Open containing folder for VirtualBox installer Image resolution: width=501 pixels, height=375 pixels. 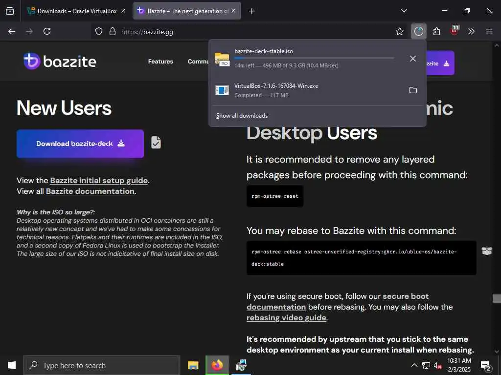coord(413,90)
